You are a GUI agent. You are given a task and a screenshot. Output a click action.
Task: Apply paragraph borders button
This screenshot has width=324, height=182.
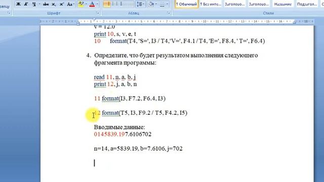pyautogui.click(x=162, y=4)
